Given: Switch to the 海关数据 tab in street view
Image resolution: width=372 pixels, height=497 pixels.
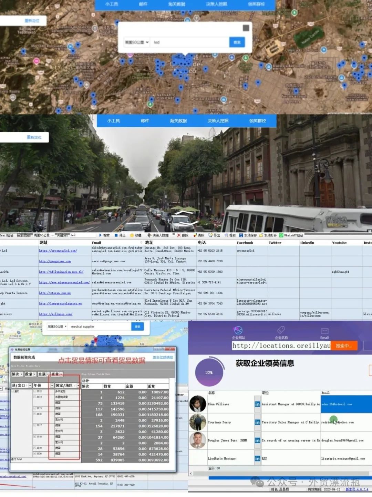Looking at the screenshot, I should click(178, 121).
